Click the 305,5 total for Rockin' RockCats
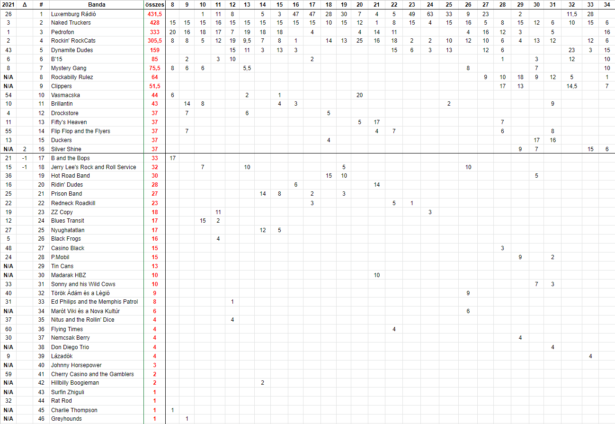615x424 pixels. click(x=154, y=41)
